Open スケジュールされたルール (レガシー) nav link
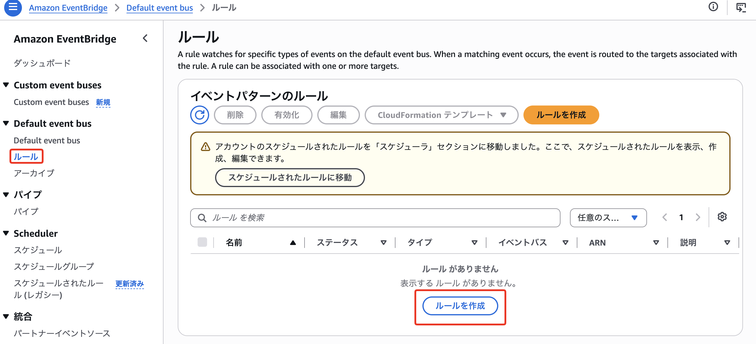The height and width of the screenshot is (344, 756). (59, 289)
